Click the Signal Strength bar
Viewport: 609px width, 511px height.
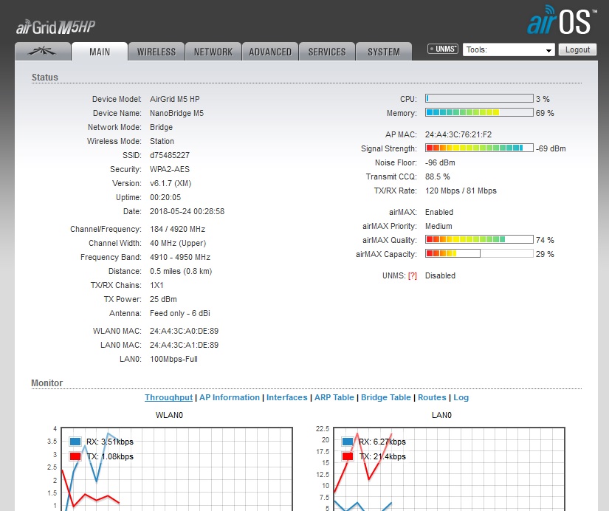pos(479,148)
